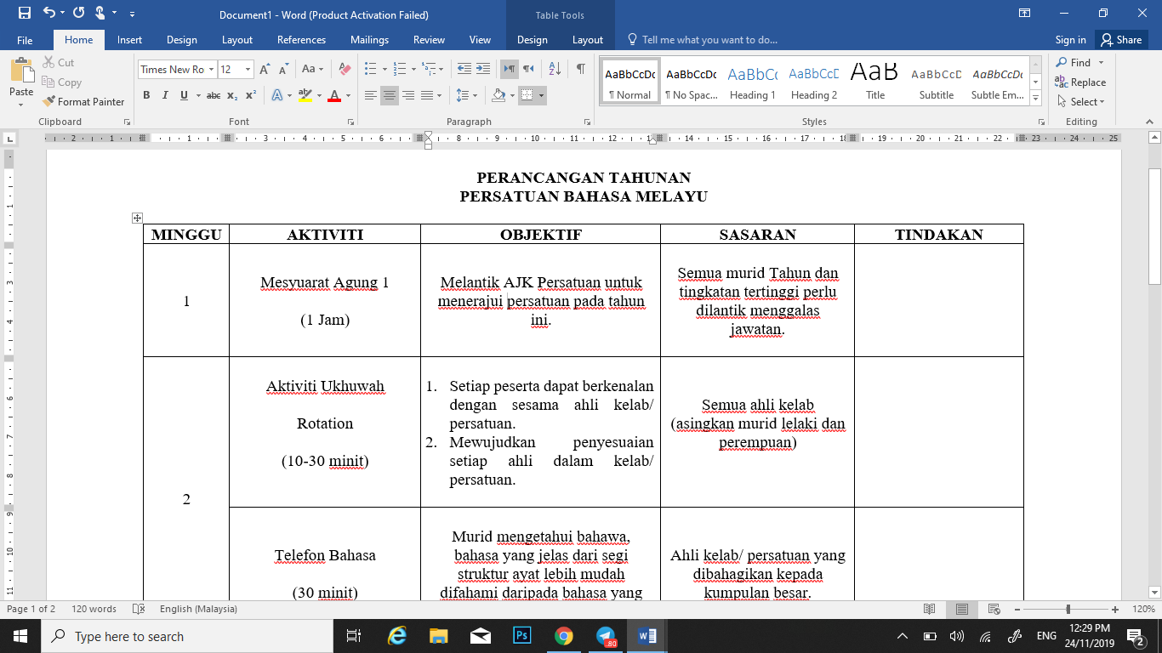Open Photoshop from the taskbar
Image resolution: width=1162 pixels, height=653 pixels.
click(x=522, y=636)
